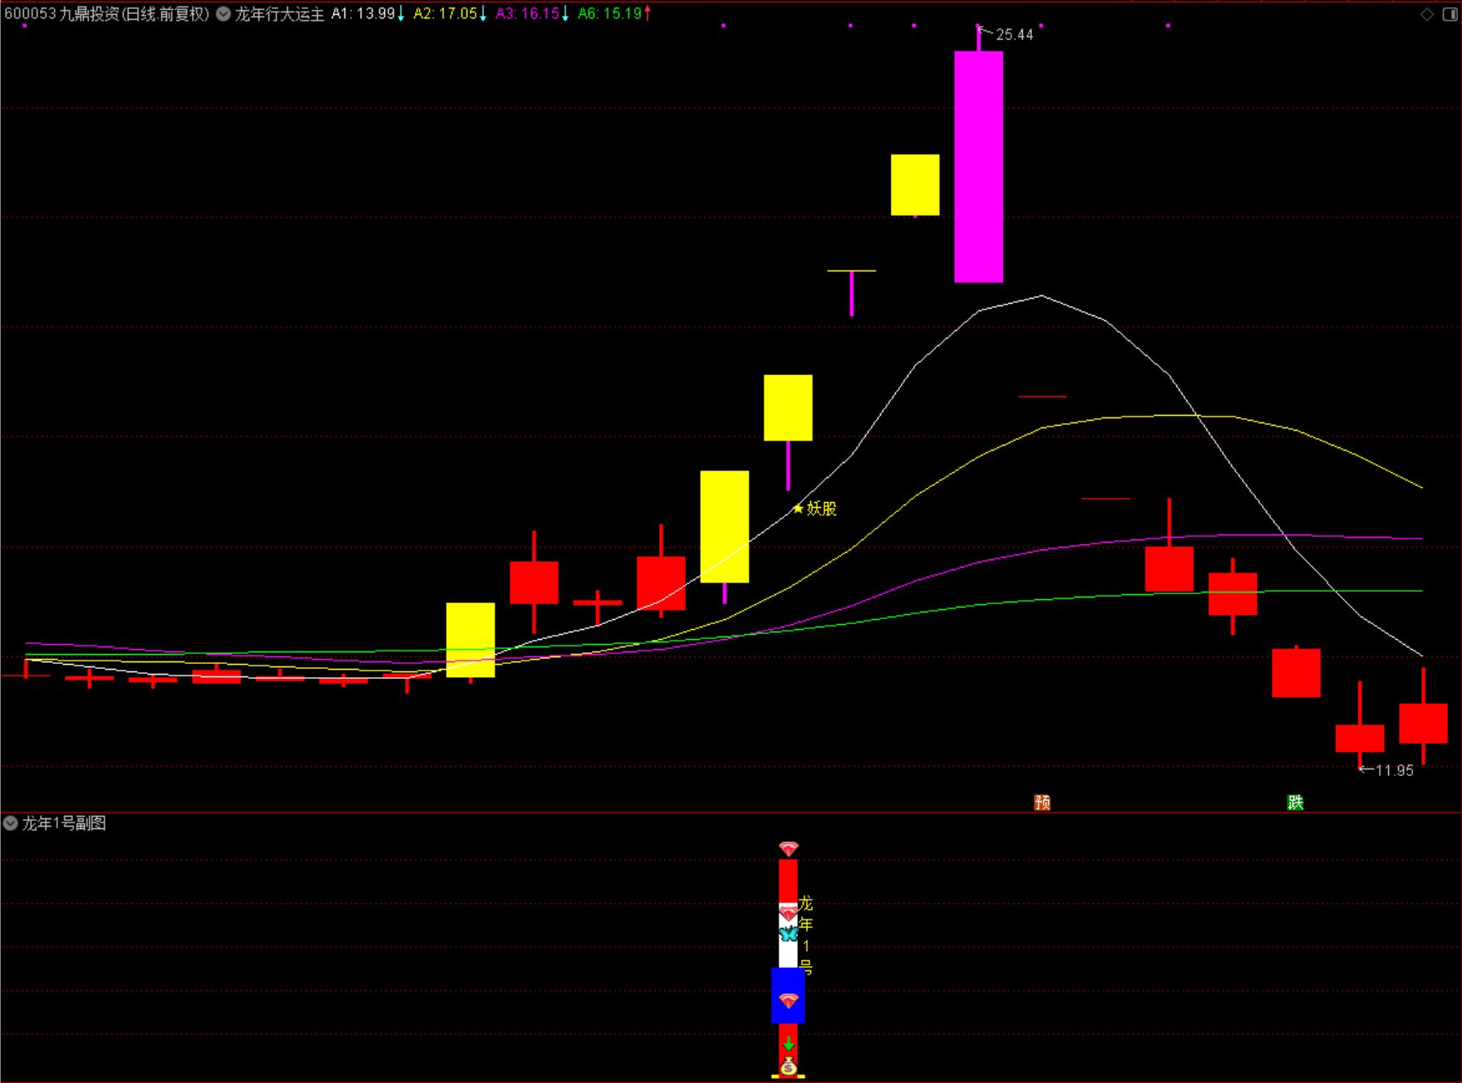Click the diamond outline icon at top right
Image resolution: width=1462 pixels, height=1083 pixels.
[x=1427, y=14]
